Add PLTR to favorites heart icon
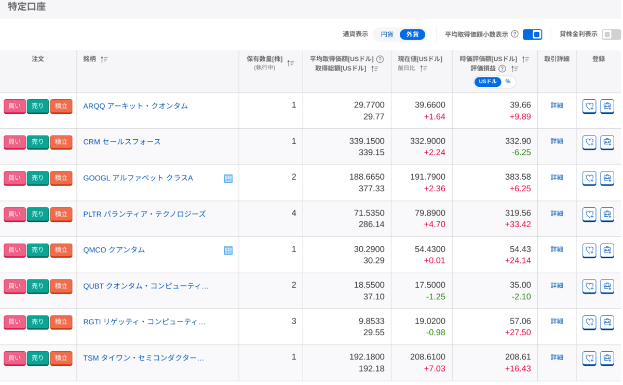Image resolution: width=623 pixels, height=385 pixels. [589, 214]
